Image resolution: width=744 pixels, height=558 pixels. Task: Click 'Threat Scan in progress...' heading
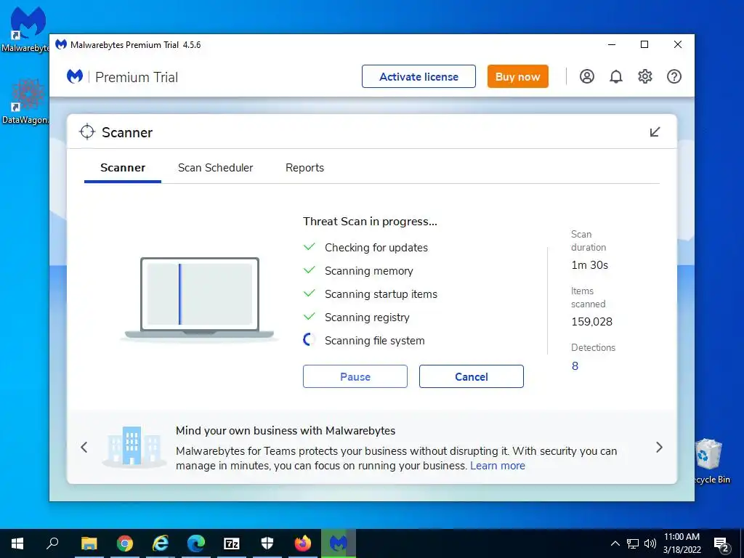370,222
